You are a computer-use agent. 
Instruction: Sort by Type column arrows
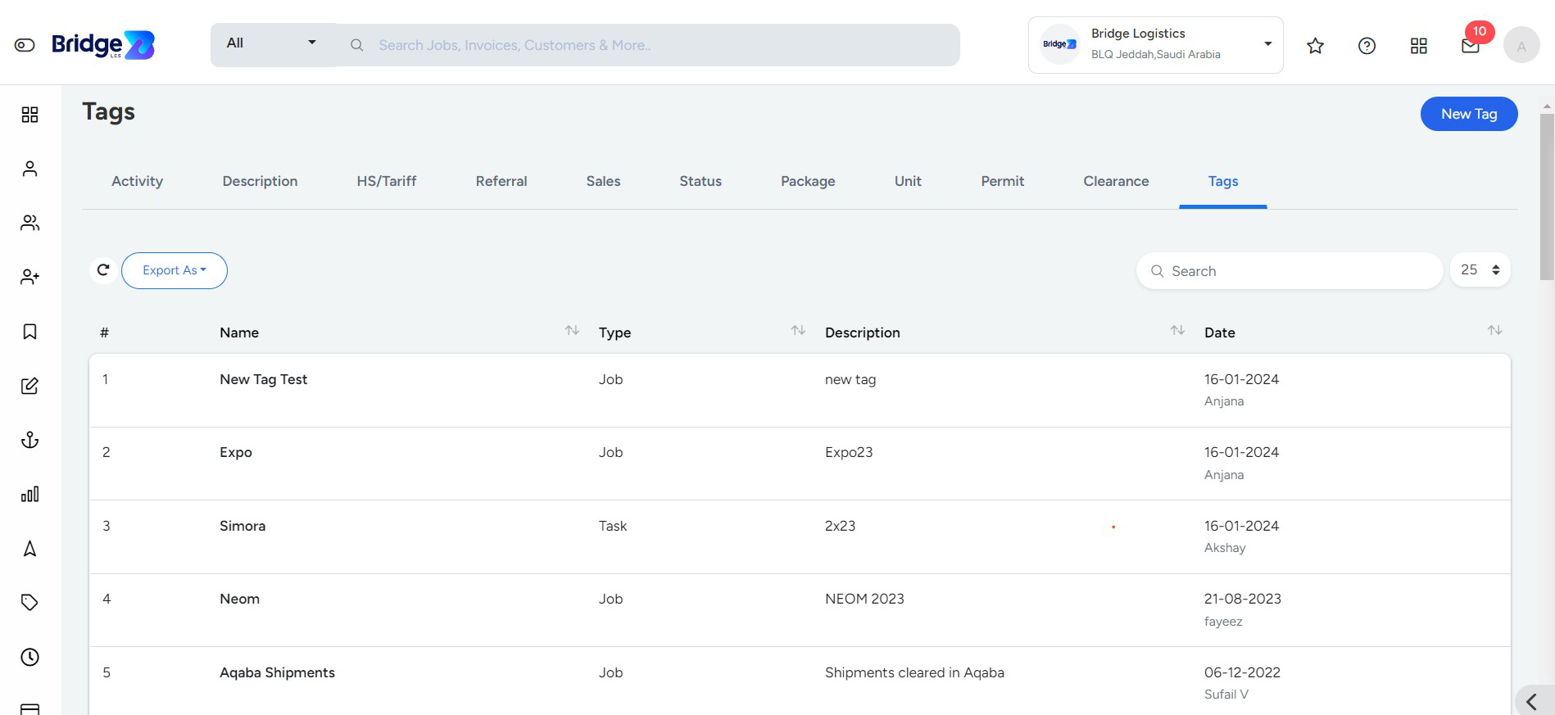pos(798,331)
